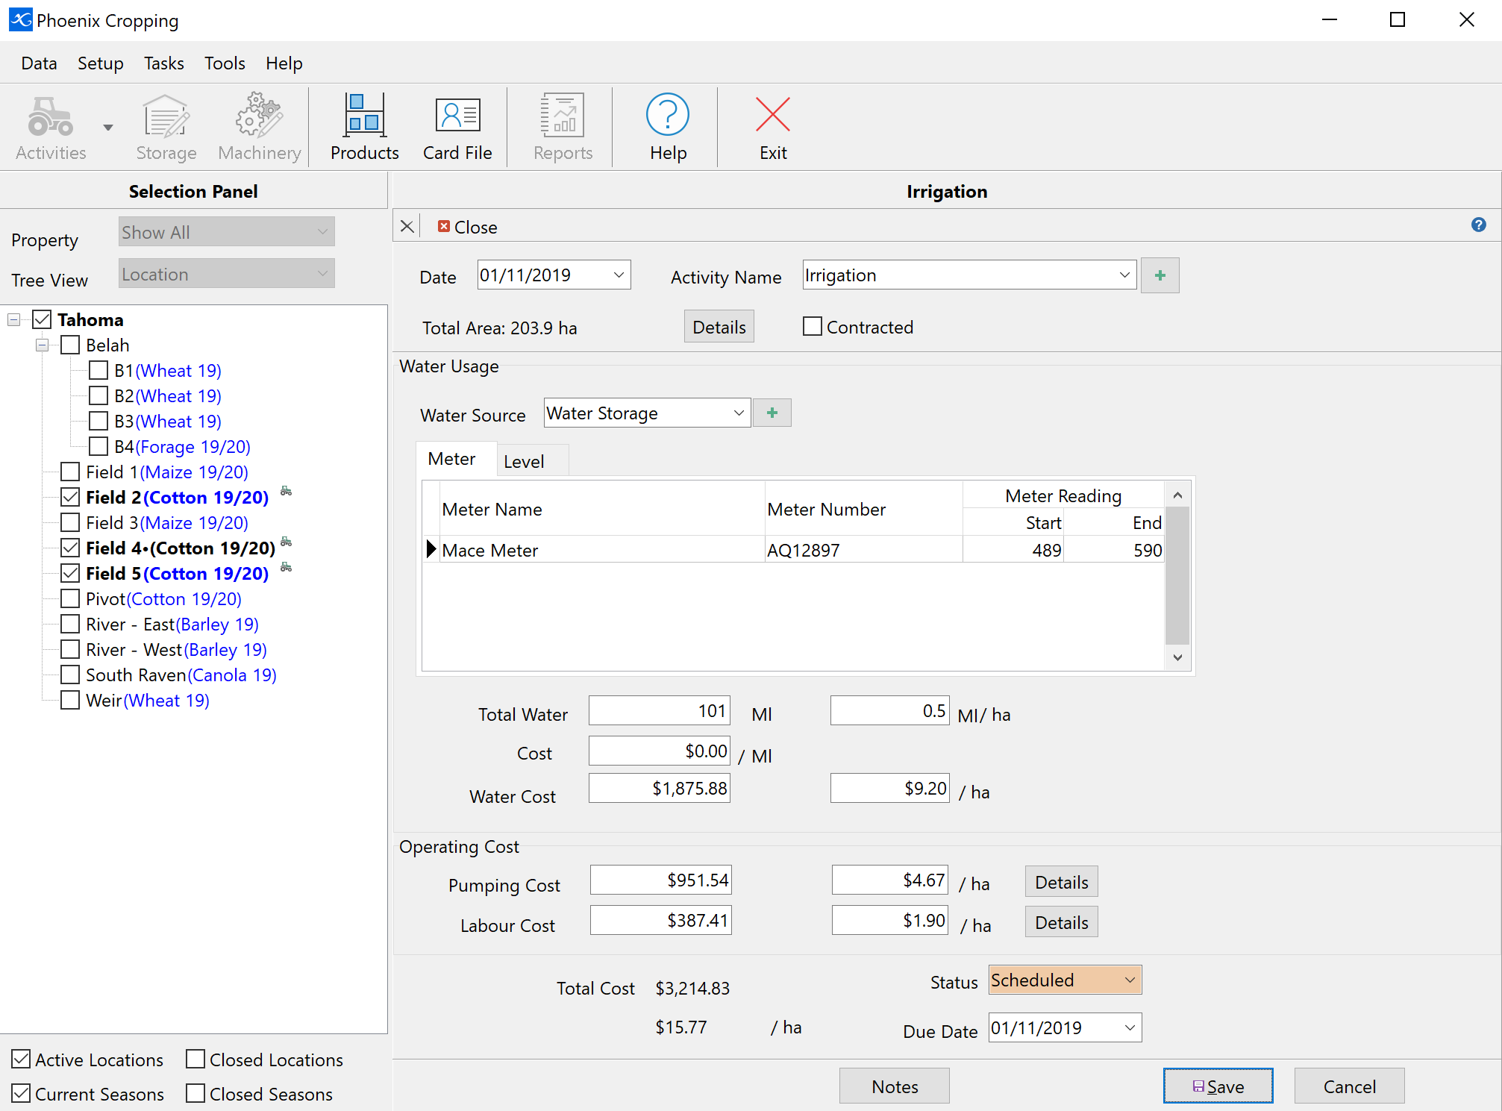Click the Notes button
This screenshot has height=1111, width=1502.
(x=895, y=1086)
